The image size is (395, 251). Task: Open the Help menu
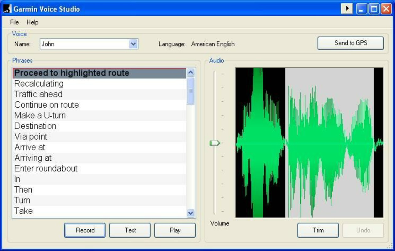click(32, 22)
